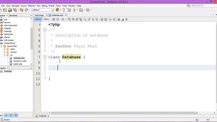Image resolution: width=217 pixels, height=122 pixels.
Task: Open dropdown arrow next to Debug icon
Action: [x=84, y=10]
